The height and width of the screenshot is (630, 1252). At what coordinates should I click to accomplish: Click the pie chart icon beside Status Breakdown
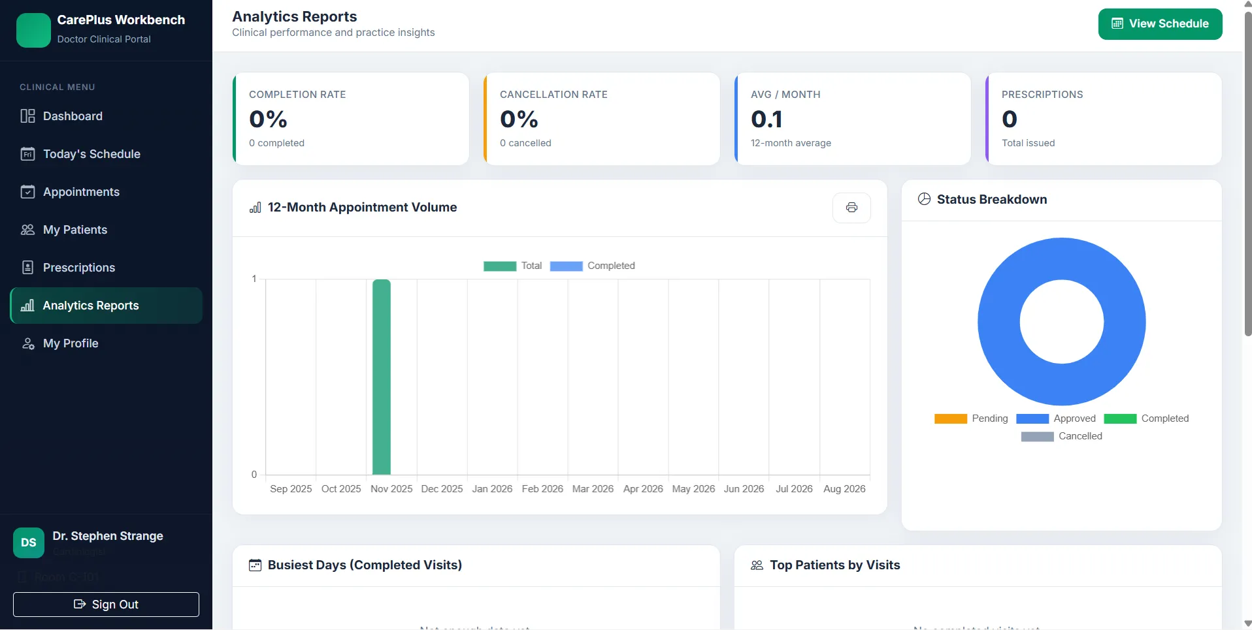(x=924, y=199)
